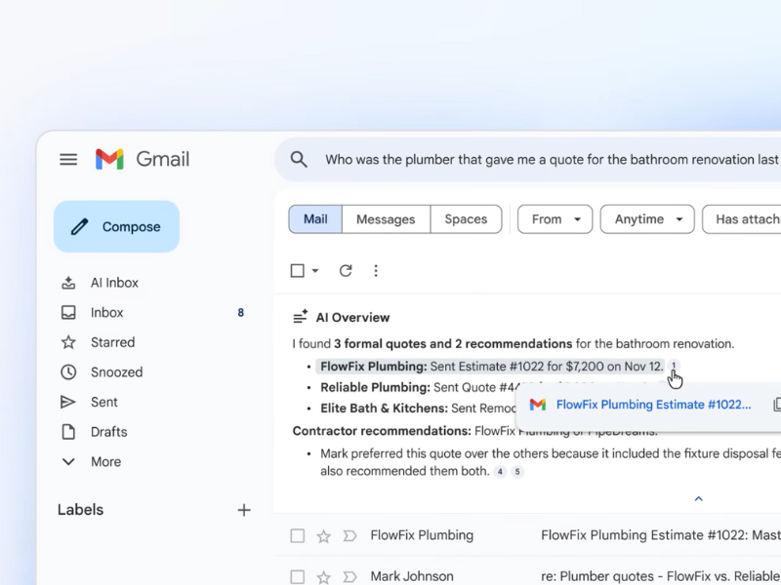781x585 pixels.
Task: Click citation chip 1 after FlowFix line
Action: (x=674, y=366)
